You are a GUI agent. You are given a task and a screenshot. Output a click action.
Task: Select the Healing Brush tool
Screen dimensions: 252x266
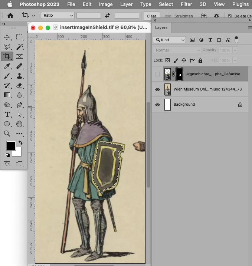19,66
